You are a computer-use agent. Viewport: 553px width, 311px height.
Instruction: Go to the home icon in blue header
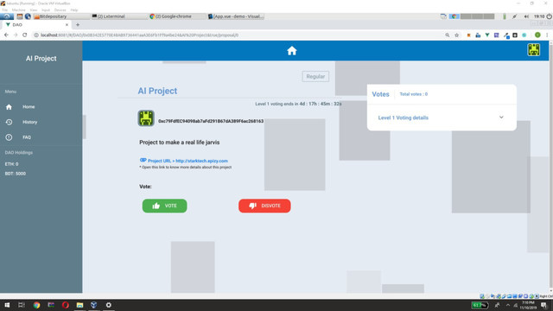coord(292,51)
